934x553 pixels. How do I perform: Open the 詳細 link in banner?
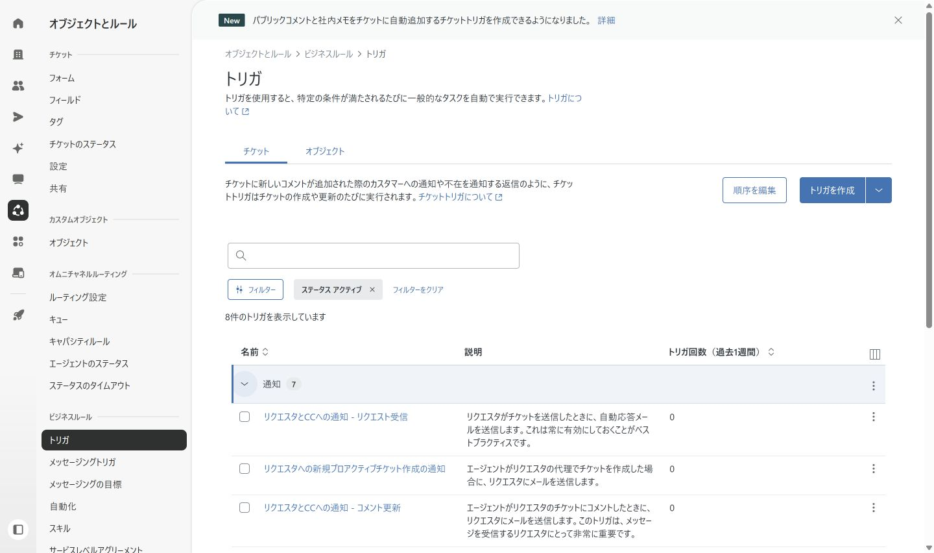pyautogui.click(x=606, y=20)
